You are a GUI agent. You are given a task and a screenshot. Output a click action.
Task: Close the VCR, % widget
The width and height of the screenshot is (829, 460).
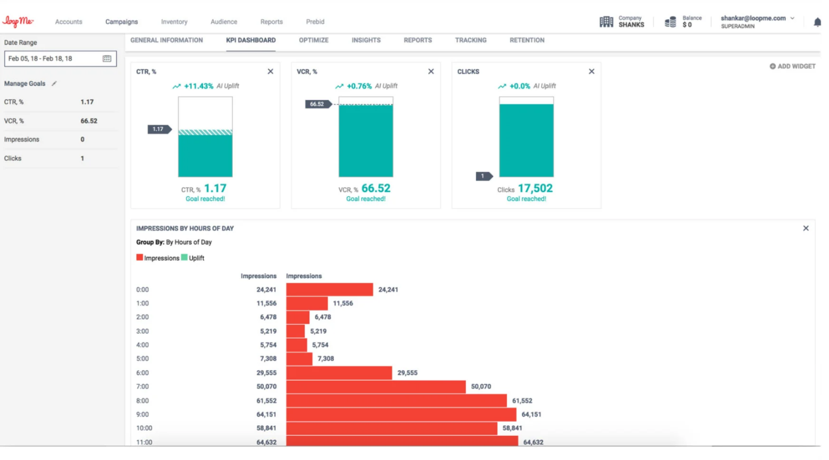[431, 71]
